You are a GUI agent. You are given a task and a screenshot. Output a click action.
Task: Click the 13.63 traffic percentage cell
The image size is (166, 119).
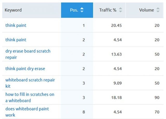tap(116, 54)
